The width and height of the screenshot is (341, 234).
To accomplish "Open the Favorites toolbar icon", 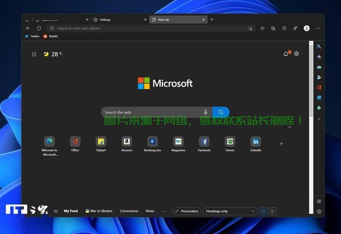I will pyautogui.click(x=262, y=28).
